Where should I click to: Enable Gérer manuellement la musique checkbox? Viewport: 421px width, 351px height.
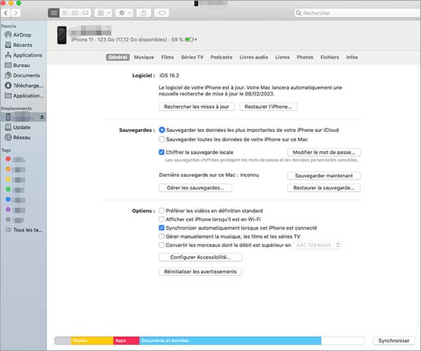(161, 237)
